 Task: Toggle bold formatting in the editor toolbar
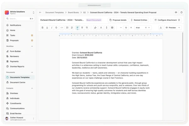(x=43, y=28)
